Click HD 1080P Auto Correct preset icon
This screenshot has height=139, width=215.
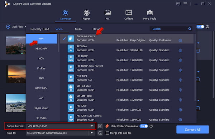(x=71, y=68)
